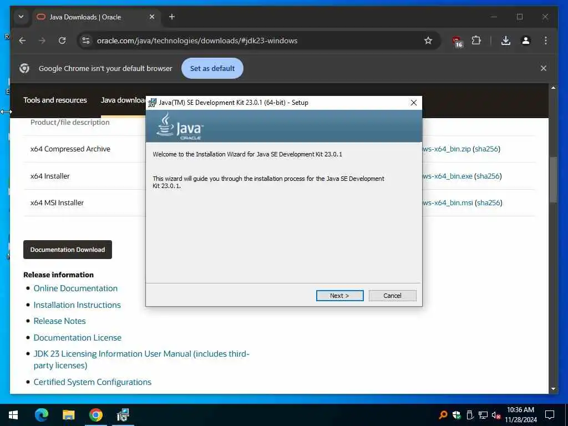Open sha256 for the exe installer
The image size is (568, 426).
pyautogui.click(x=488, y=176)
